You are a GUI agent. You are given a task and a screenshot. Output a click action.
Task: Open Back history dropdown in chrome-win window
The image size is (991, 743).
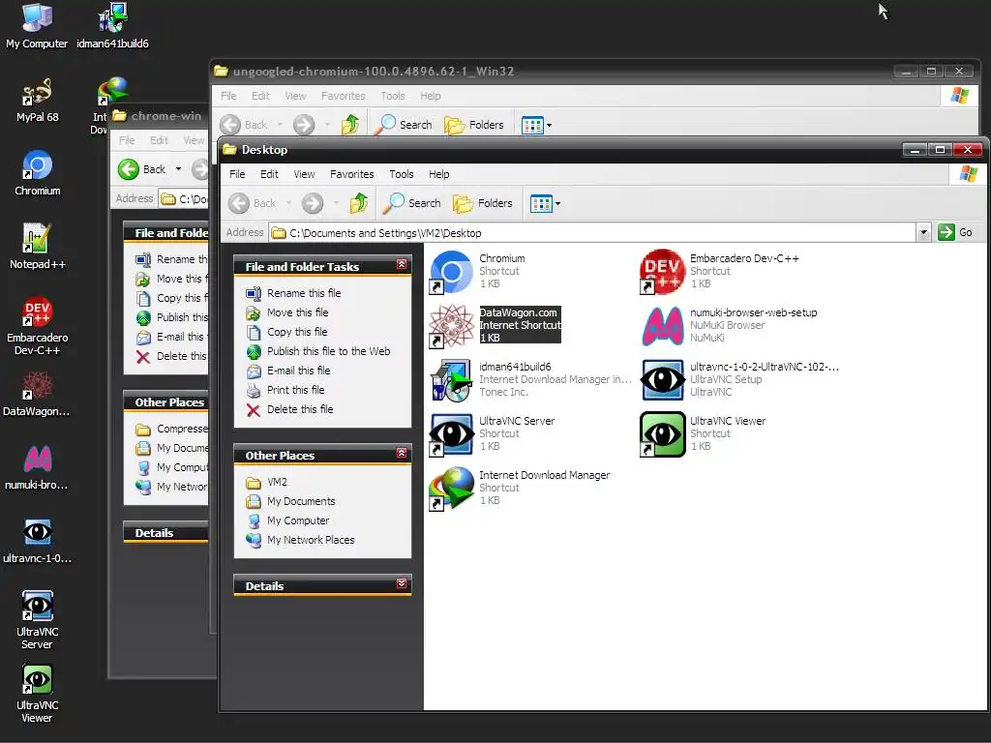[178, 168]
